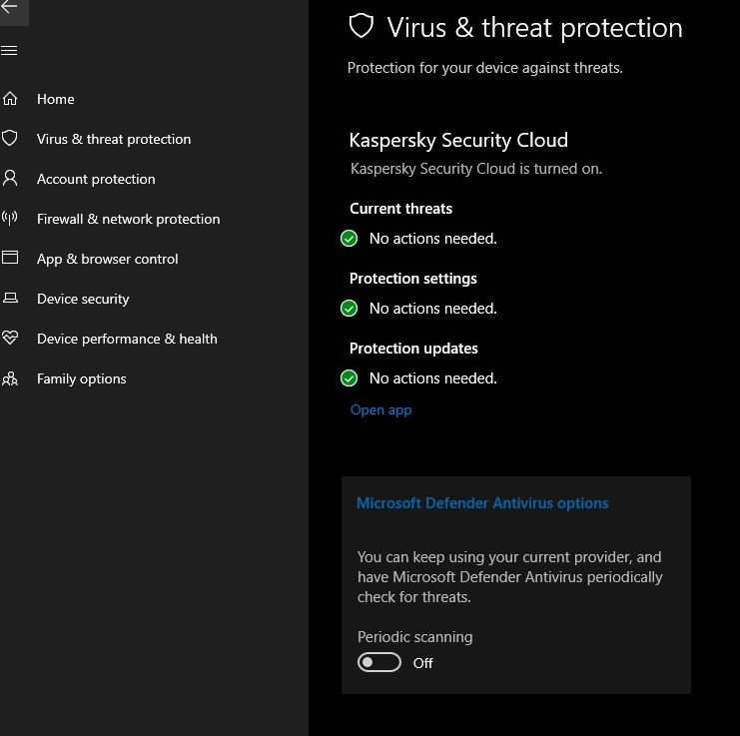Click the Virus & threat protection heading shield
The width and height of the screenshot is (740, 736).
coord(361,26)
